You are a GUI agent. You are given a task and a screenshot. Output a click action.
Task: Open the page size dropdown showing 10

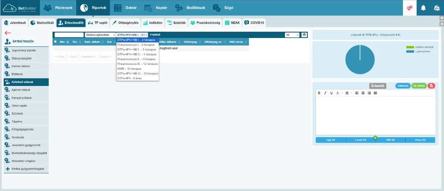pyautogui.click(x=292, y=35)
